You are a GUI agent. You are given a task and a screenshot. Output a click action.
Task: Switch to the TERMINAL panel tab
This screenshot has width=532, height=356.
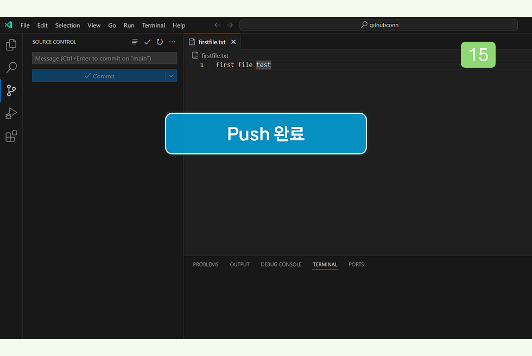[x=325, y=264]
